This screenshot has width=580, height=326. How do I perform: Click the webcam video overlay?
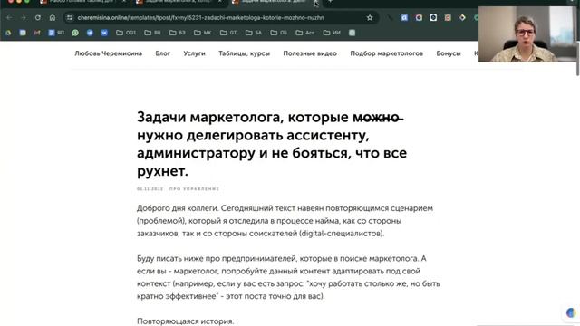point(527,34)
